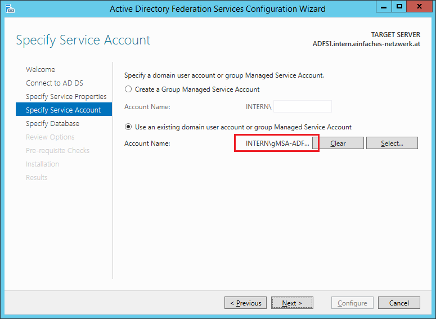Image resolution: width=436 pixels, height=319 pixels.
Task: Minimize the wizard window
Action: 384,7
